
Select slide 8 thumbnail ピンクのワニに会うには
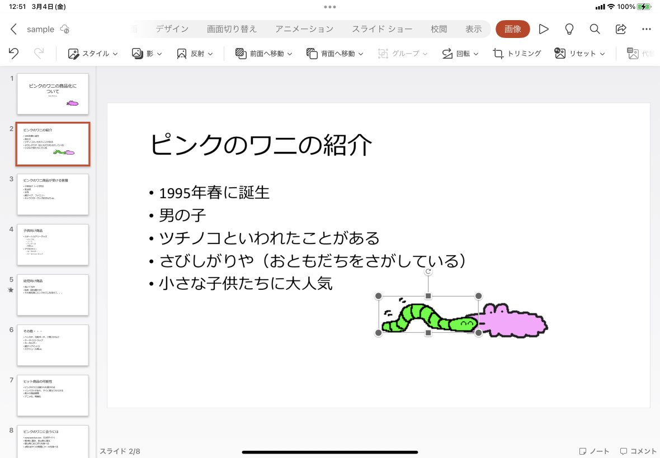(53, 441)
